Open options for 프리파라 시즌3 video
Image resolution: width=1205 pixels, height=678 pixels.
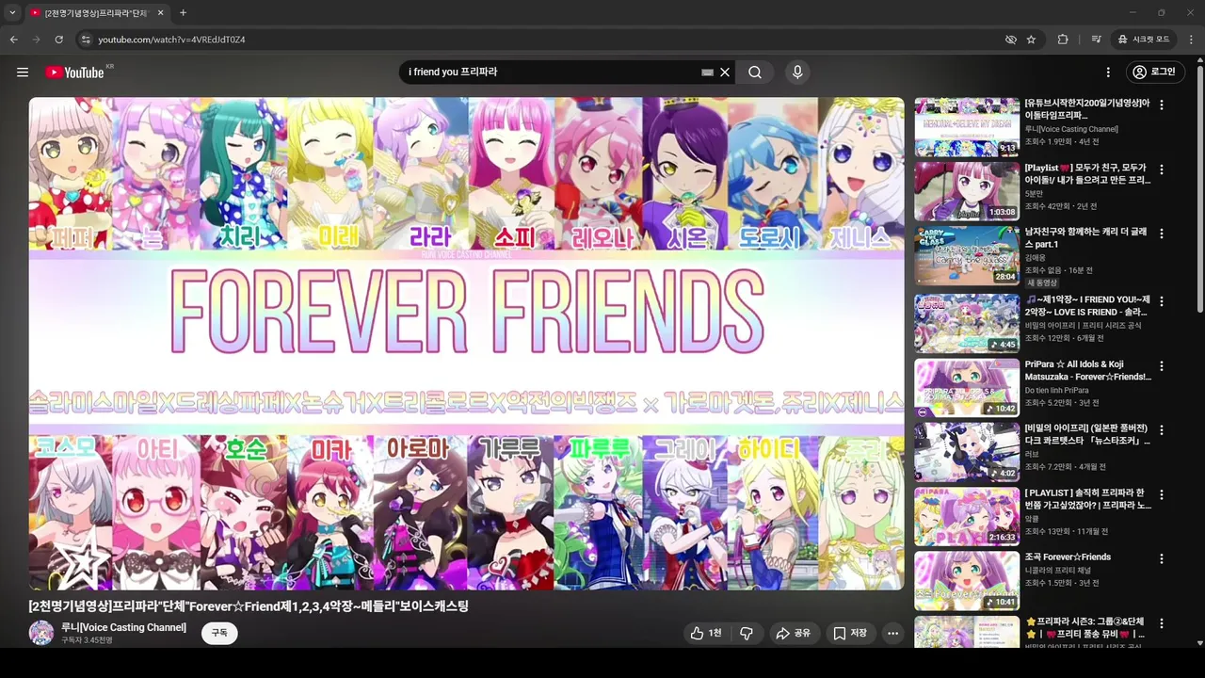1162,623
